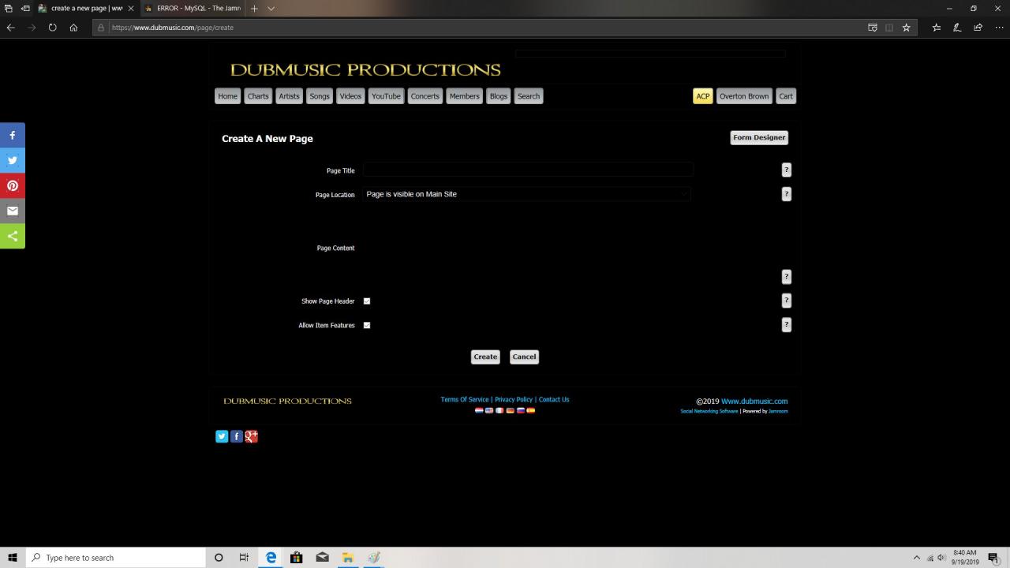This screenshot has width=1010, height=568.
Task: Open the Cart menu item
Action: click(x=786, y=96)
